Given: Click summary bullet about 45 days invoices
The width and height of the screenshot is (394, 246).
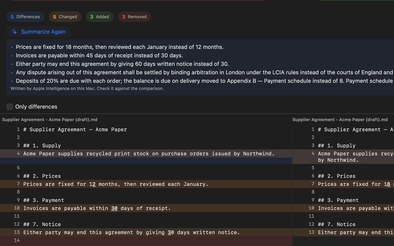Looking at the screenshot, I should point(99,55).
